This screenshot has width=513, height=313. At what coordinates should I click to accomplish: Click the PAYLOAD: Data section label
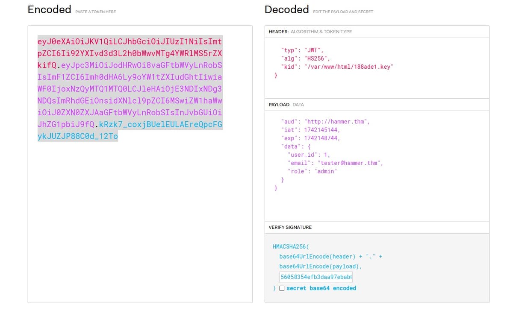click(x=286, y=105)
